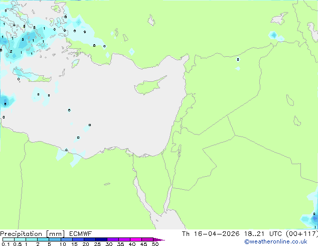Click the 35–40 mm legend color swatch
The height and width of the screenshot is (246, 318).
124,239
